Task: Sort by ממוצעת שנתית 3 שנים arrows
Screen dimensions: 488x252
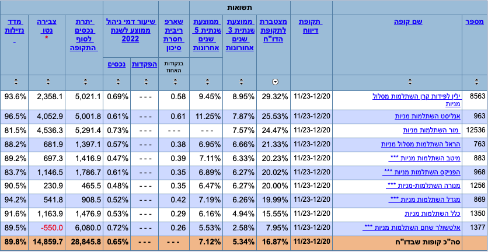Action: pos(241,82)
